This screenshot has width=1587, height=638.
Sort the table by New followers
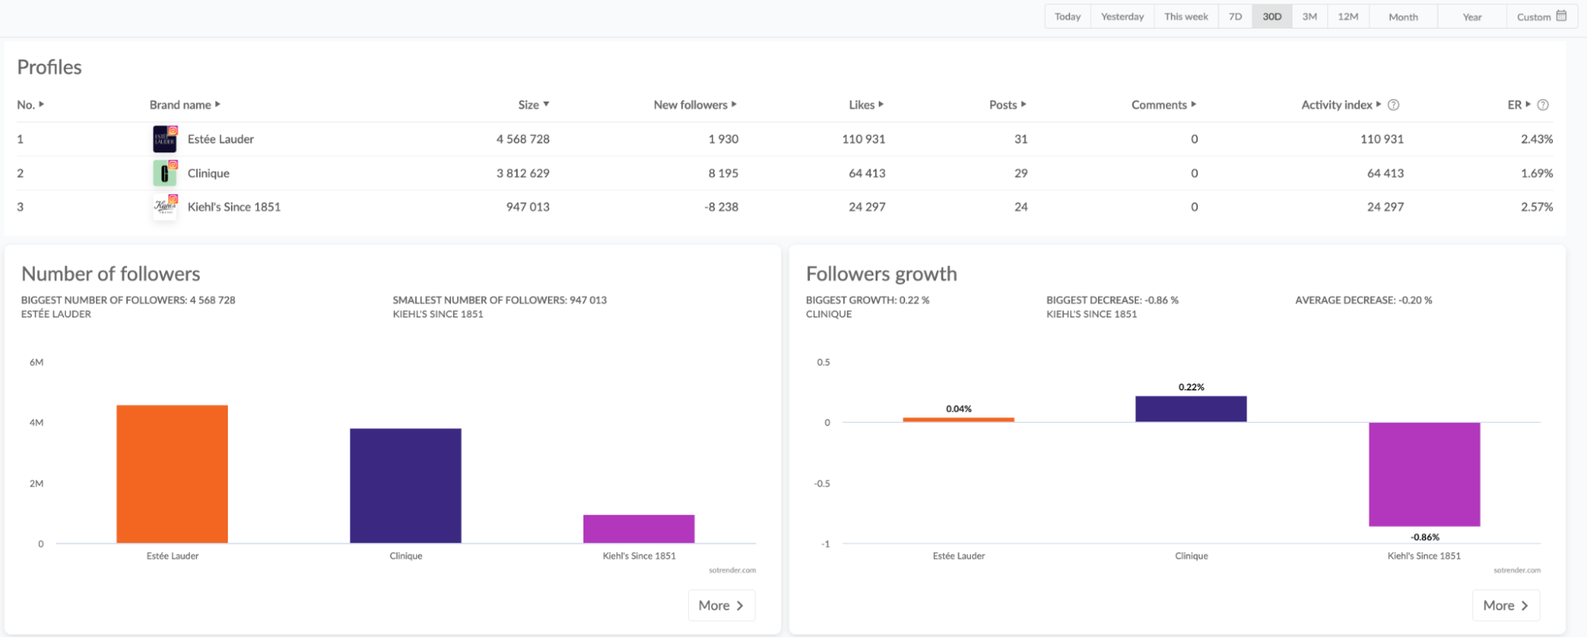click(695, 105)
